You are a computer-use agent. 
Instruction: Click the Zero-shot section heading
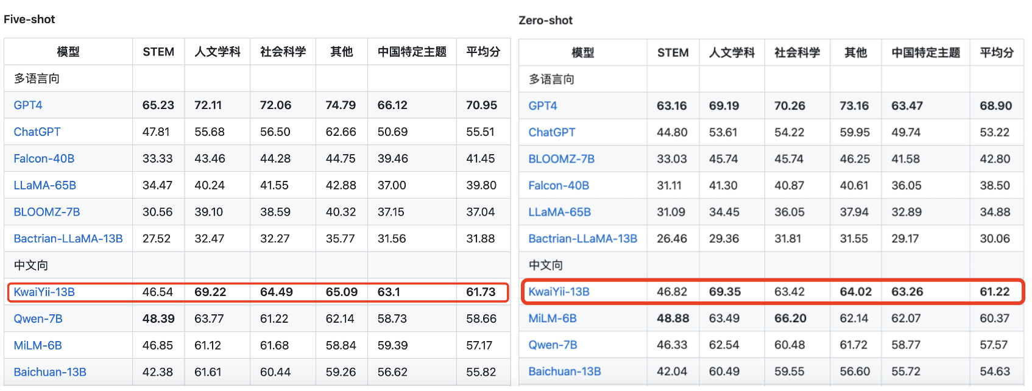tap(545, 21)
